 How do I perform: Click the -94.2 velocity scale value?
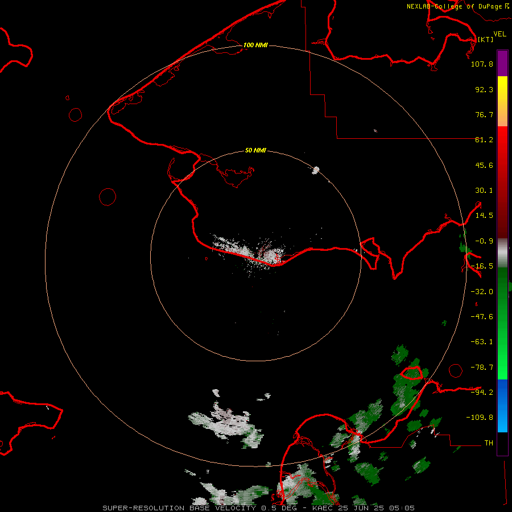(482, 392)
